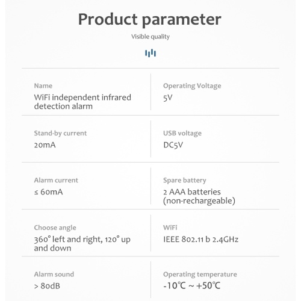301x301 pixels.
Task: Click the Spare battery label
Action: 185,180
